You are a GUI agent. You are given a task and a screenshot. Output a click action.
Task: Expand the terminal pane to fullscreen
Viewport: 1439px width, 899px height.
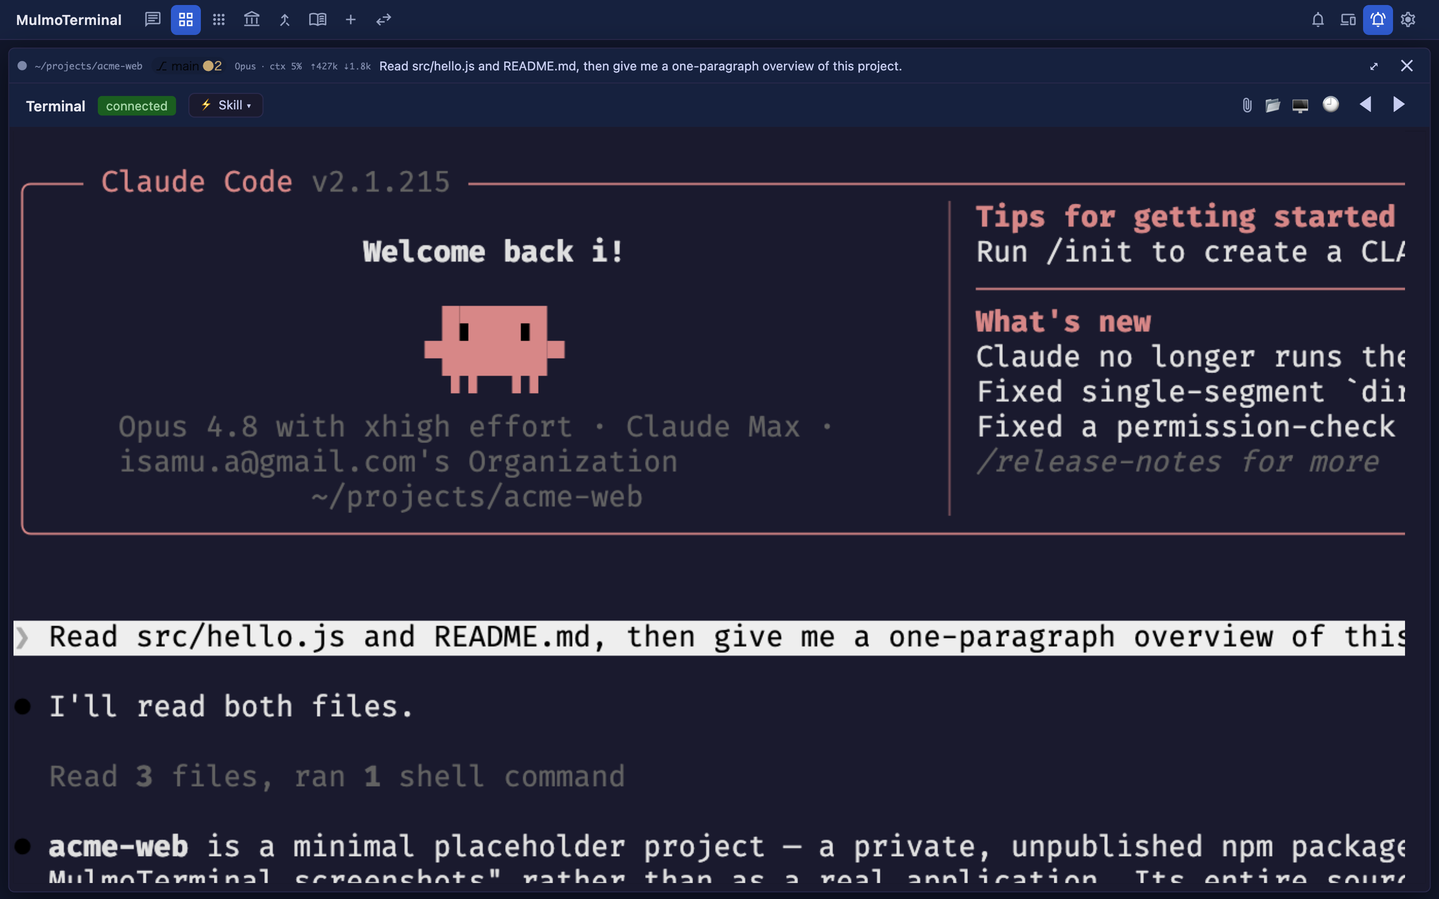click(1374, 66)
